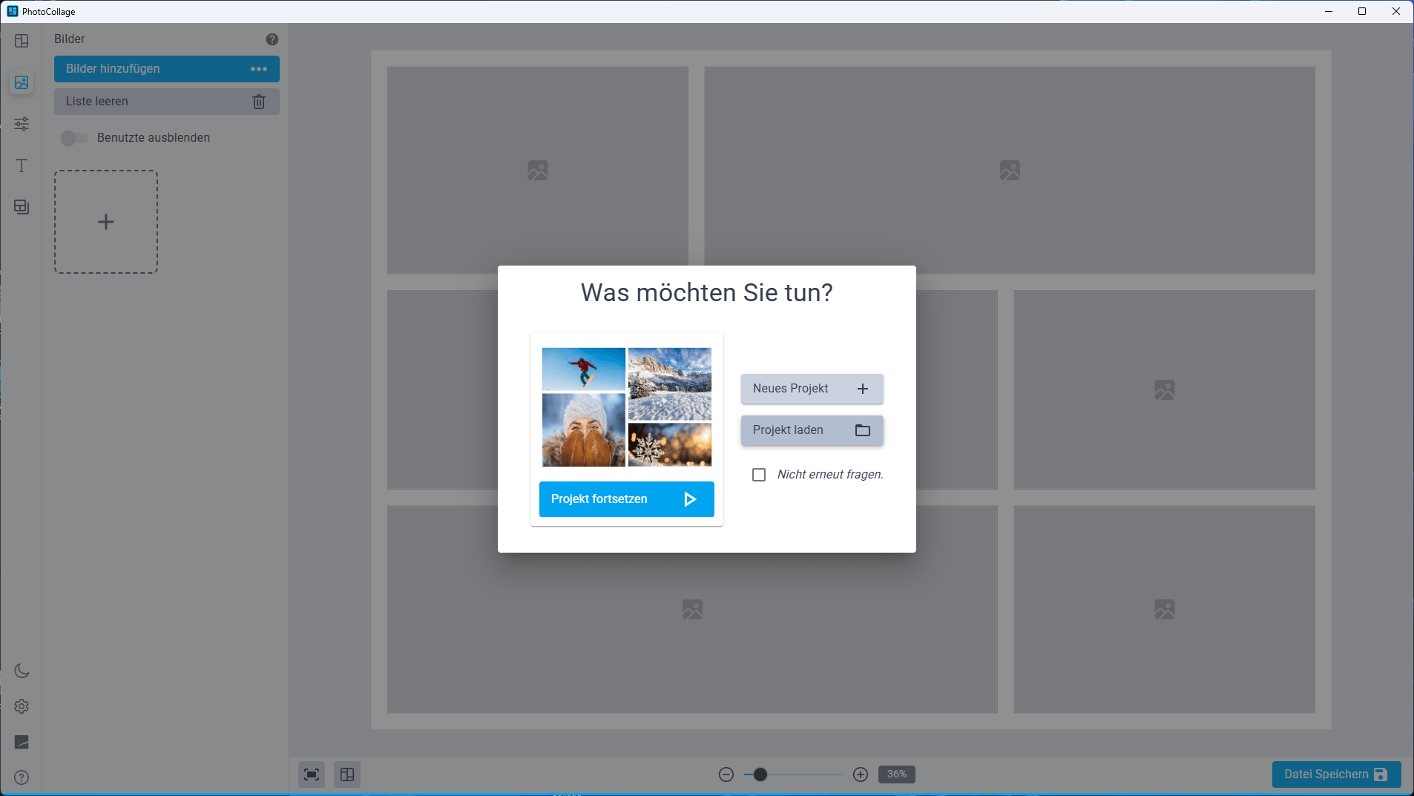Open help question mark next to Bilder
This screenshot has height=796, width=1414.
click(x=272, y=39)
